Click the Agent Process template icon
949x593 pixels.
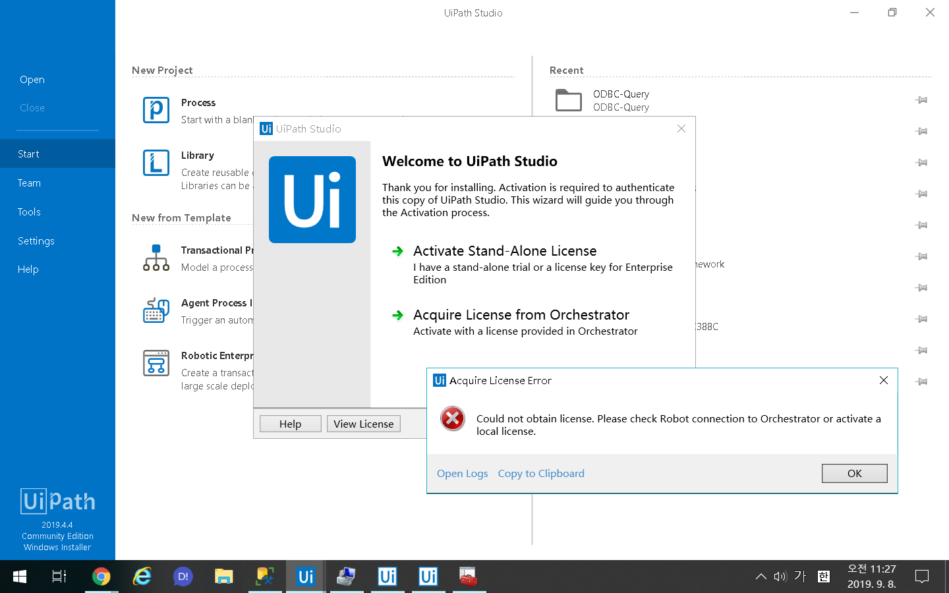(x=156, y=310)
